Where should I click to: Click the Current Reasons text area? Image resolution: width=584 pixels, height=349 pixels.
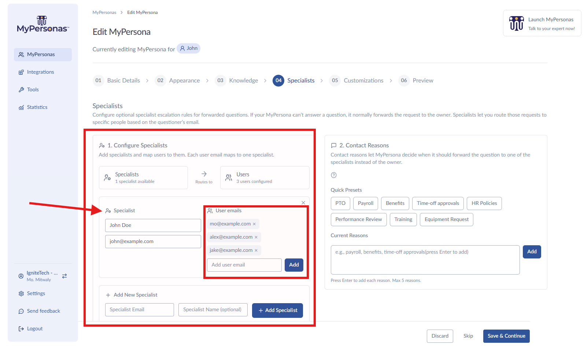[x=425, y=260]
